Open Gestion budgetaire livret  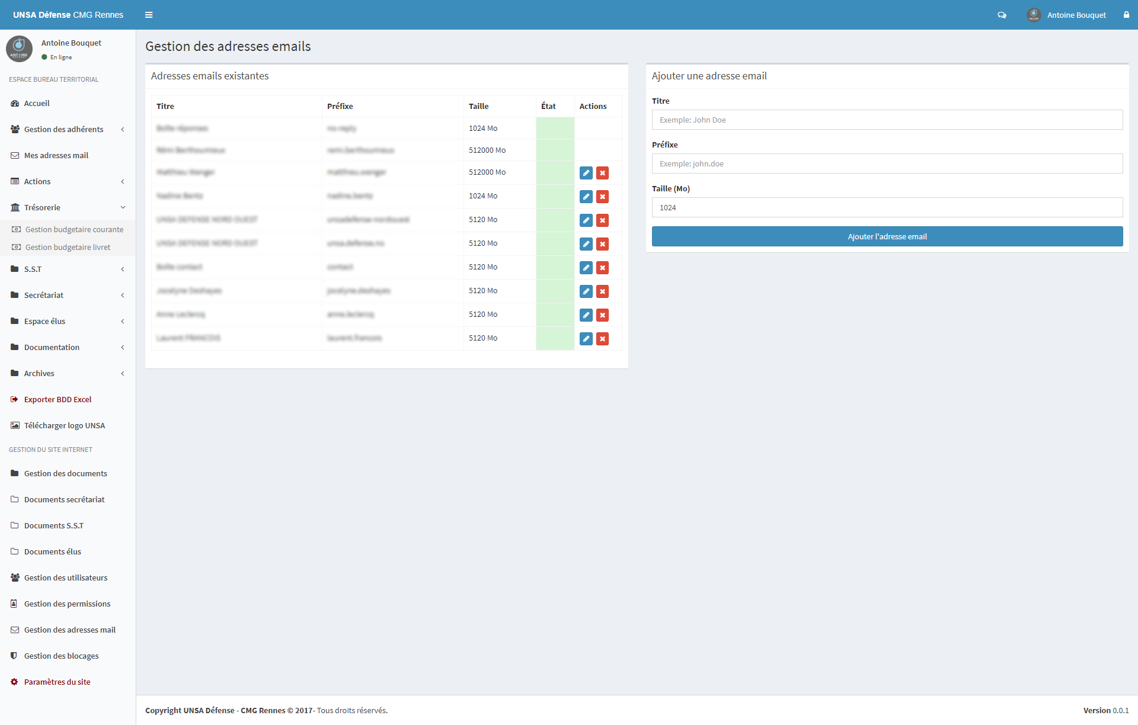(x=68, y=247)
